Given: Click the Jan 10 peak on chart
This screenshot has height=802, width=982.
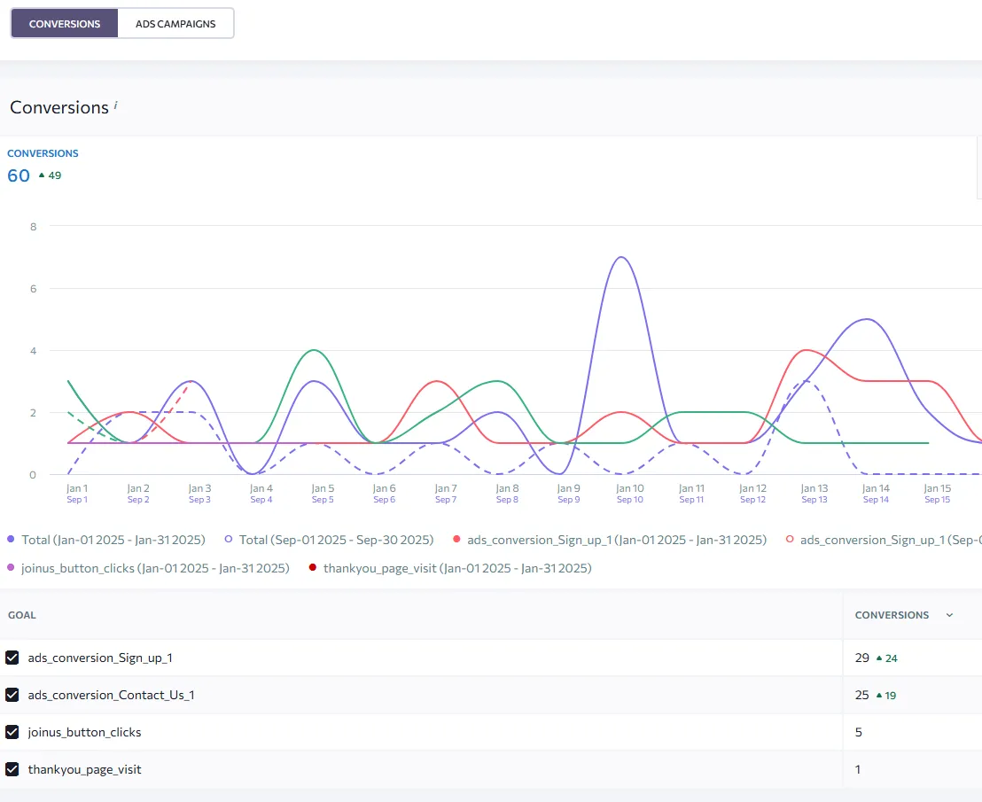Looking at the screenshot, I should [620, 257].
